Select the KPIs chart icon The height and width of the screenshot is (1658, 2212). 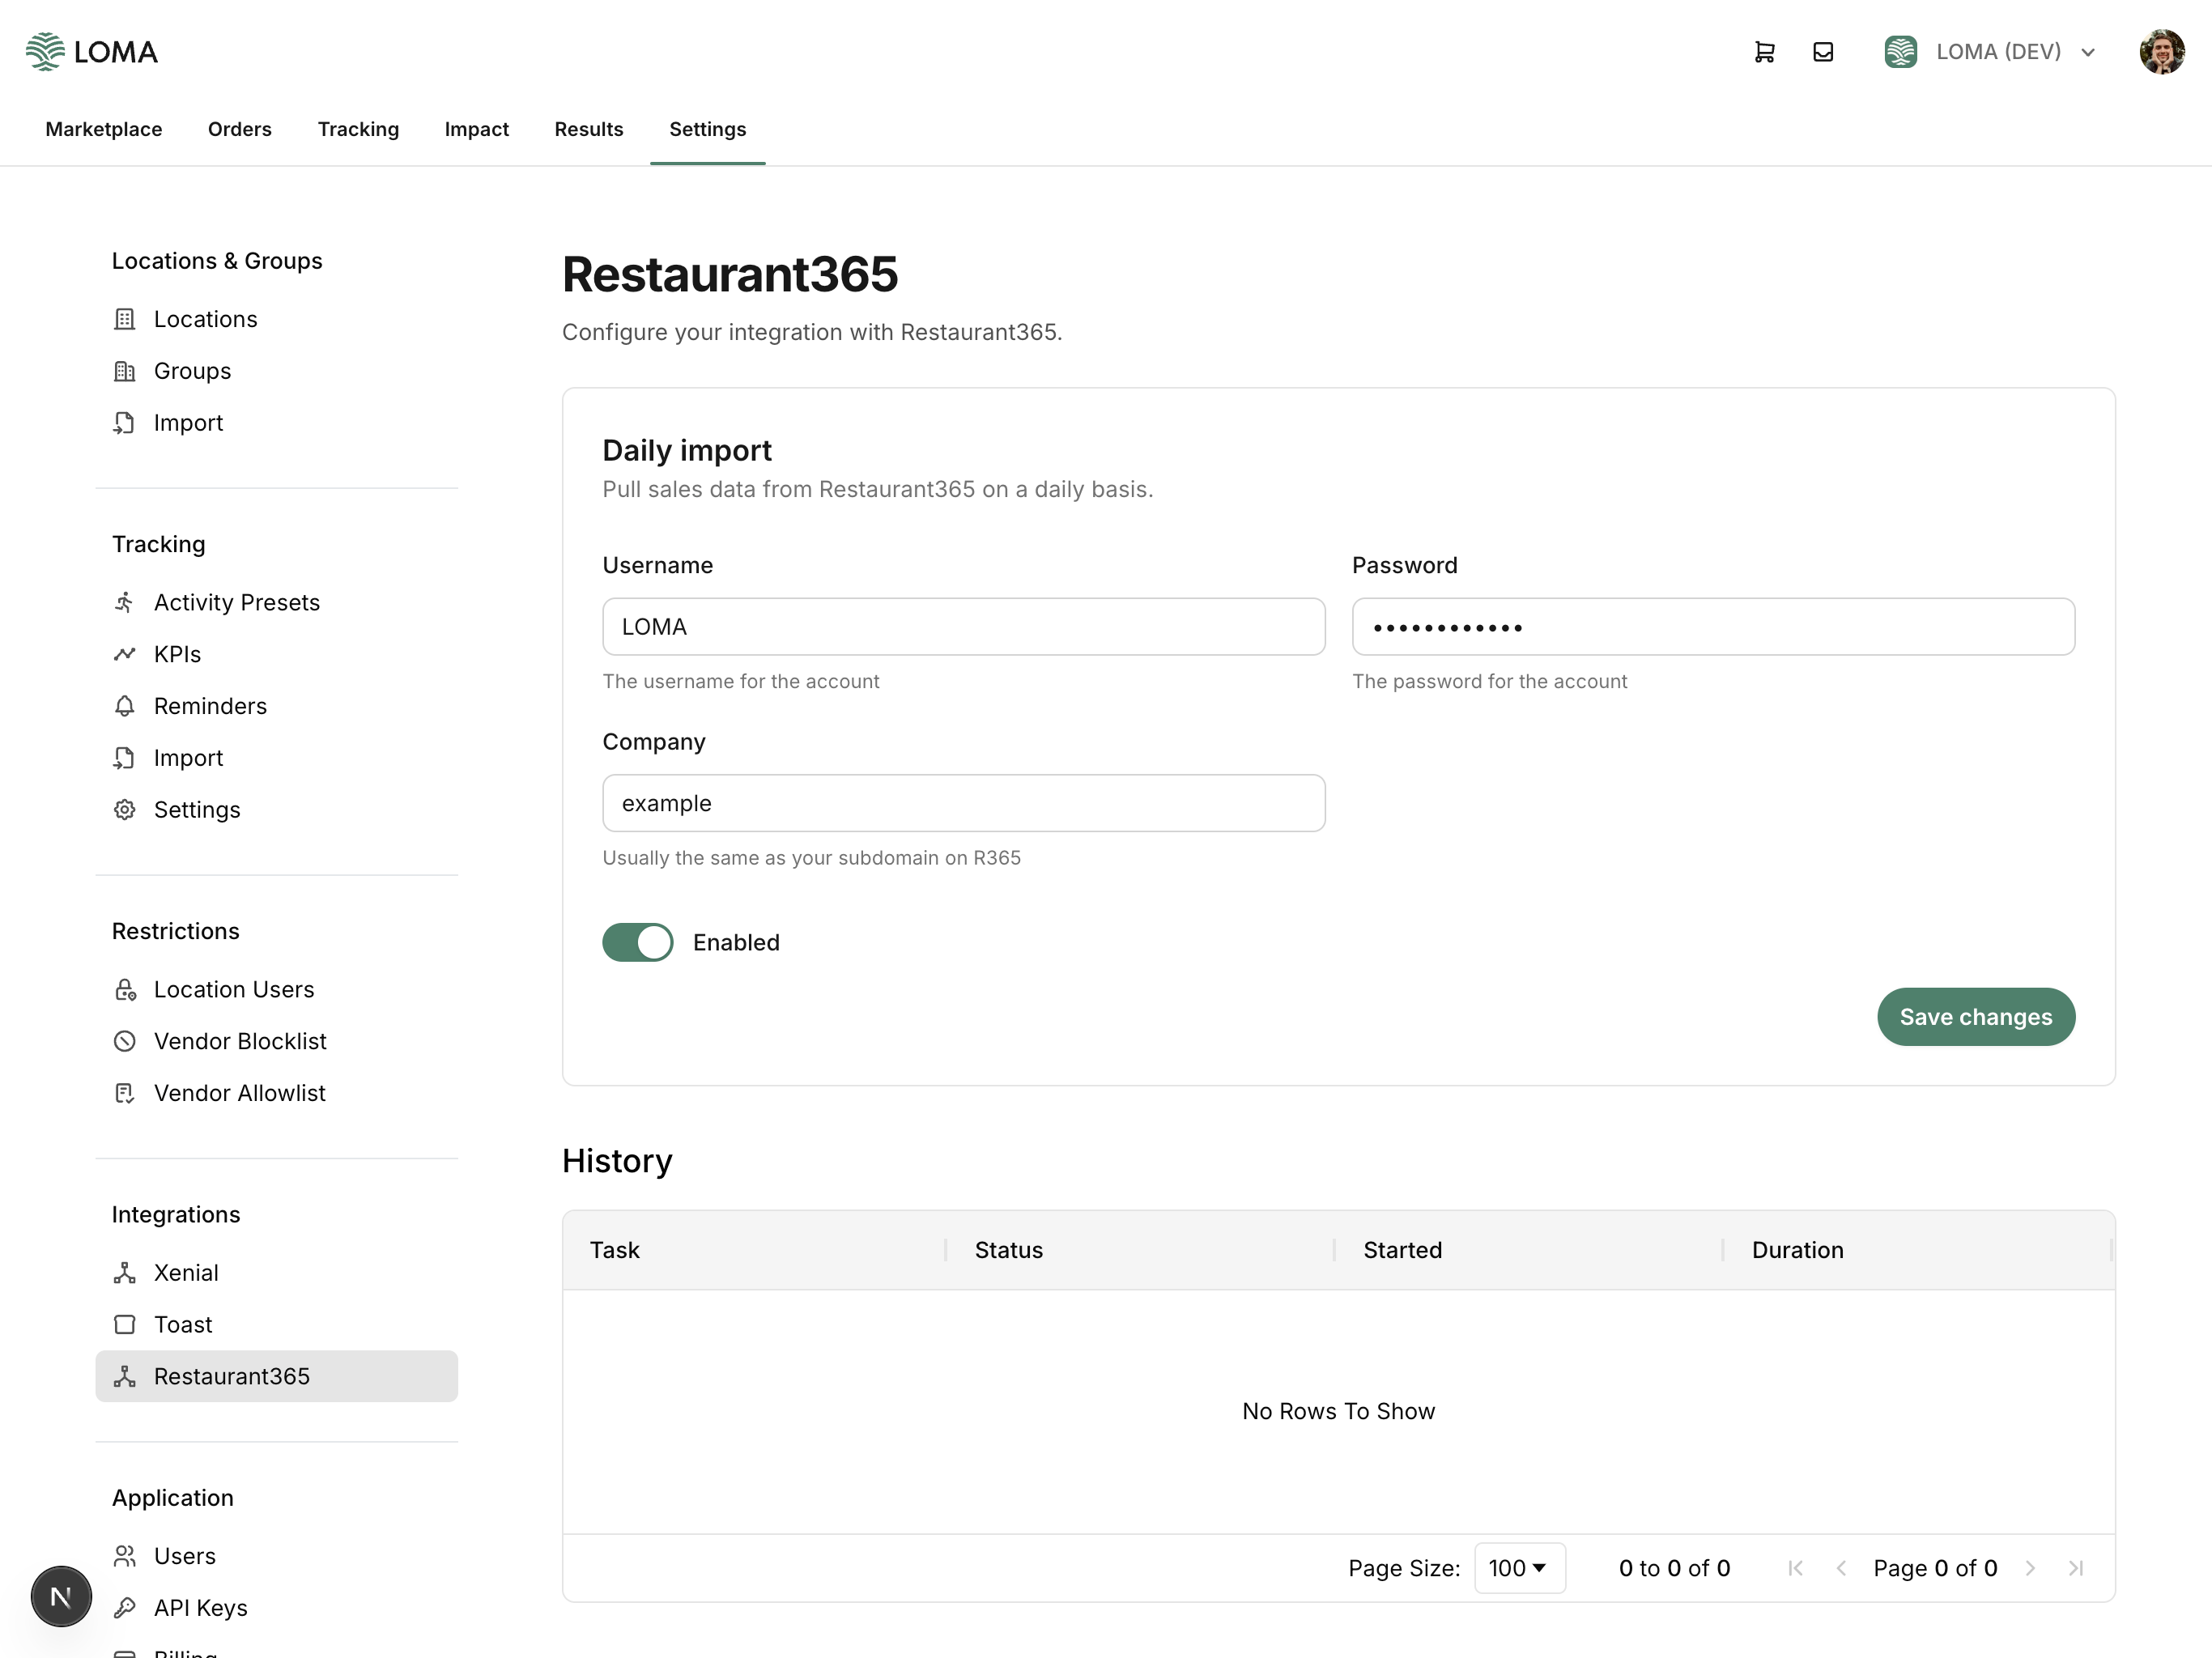point(125,654)
